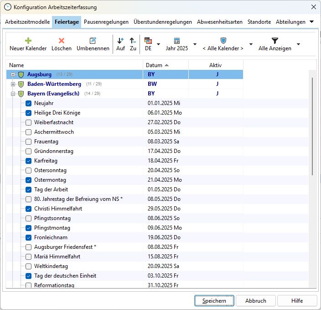The image size is (321, 310).
Task: Collapse the Bayern (Evangelisch) tree node
Action: click(13, 94)
